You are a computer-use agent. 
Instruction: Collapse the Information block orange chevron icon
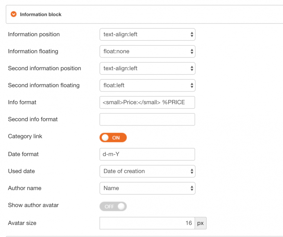click(14, 15)
